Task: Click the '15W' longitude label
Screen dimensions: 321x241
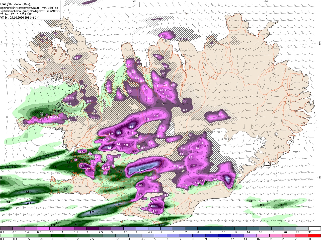Action: (266, 1)
